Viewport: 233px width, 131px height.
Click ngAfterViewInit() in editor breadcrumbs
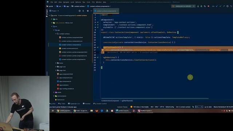pyautogui.click(x=127, y=101)
